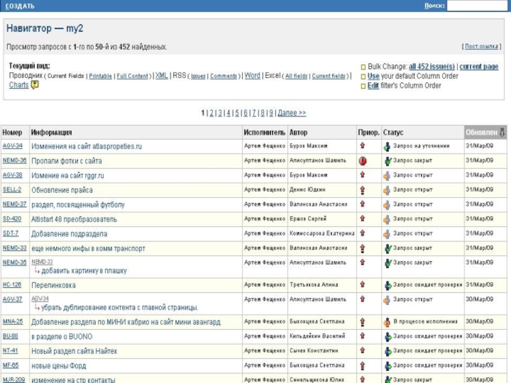
Task: Go to the next page via Далее >>
Action: pyautogui.click(x=292, y=113)
